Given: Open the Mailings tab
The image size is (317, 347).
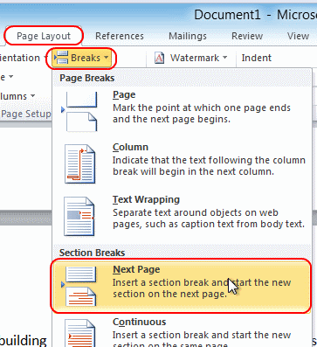Looking at the screenshot, I should (188, 36).
